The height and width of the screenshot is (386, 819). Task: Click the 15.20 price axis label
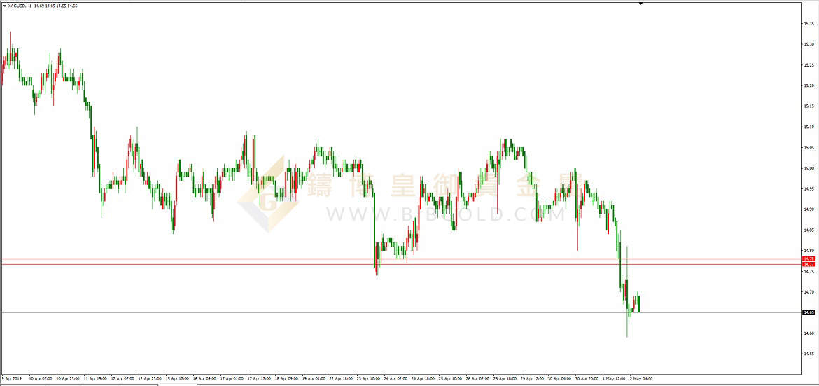pos(809,85)
